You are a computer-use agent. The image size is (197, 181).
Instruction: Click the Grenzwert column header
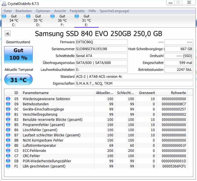pos(146,93)
